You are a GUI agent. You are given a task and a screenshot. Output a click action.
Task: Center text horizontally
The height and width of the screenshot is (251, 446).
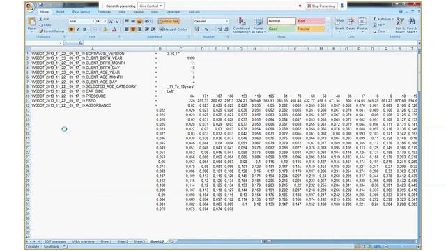(133, 29)
